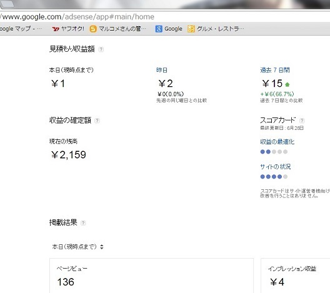Click the help icon beside スコアカード
The image size is (330, 293).
(302, 121)
